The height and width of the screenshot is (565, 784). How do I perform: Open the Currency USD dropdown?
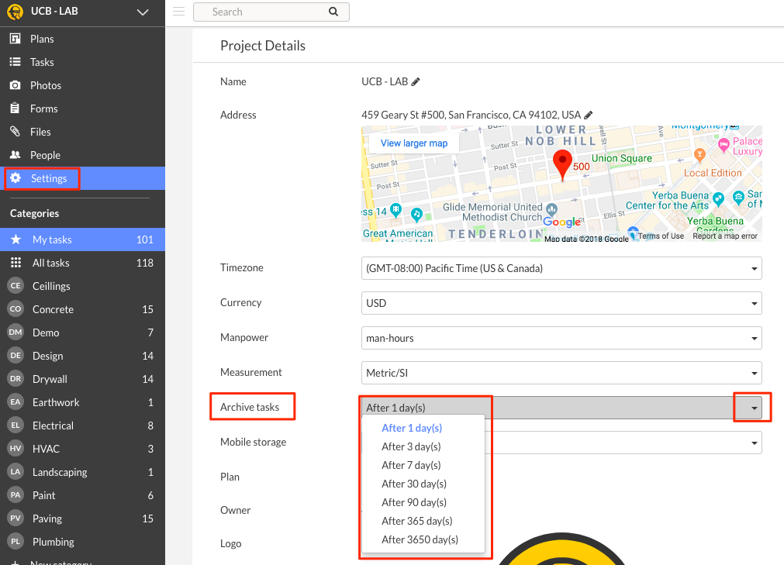(561, 303)
